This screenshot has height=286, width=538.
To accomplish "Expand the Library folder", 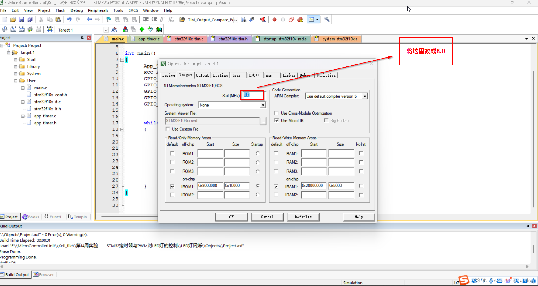I will click(x=16, y=67).
